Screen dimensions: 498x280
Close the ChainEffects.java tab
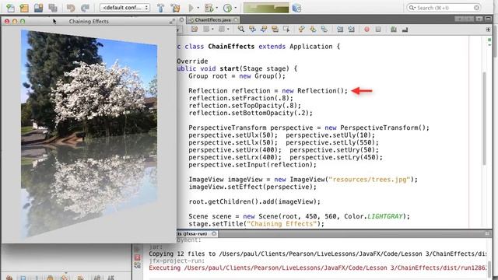(236, 19)
